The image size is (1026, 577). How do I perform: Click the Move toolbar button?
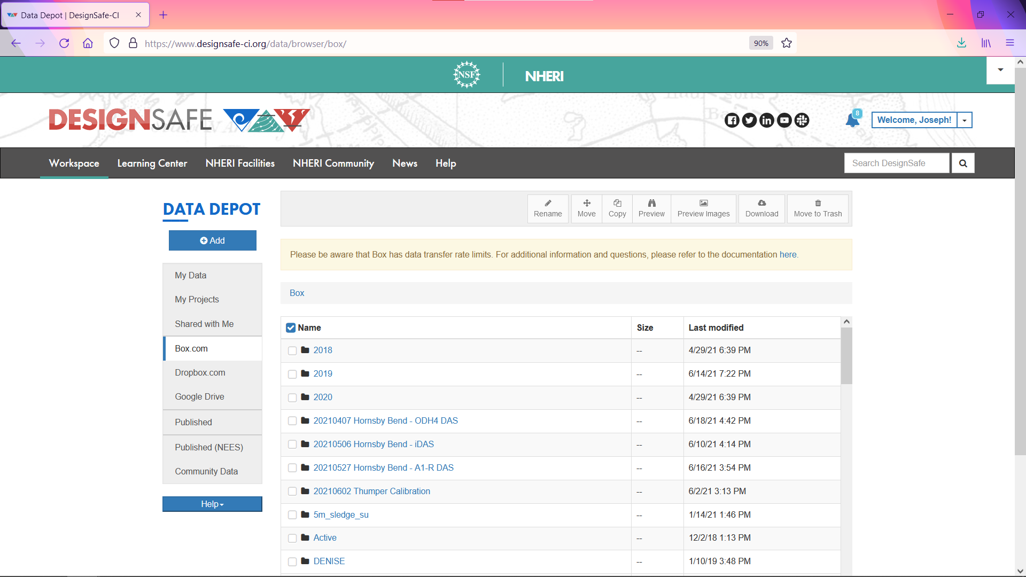click(586, 208)
